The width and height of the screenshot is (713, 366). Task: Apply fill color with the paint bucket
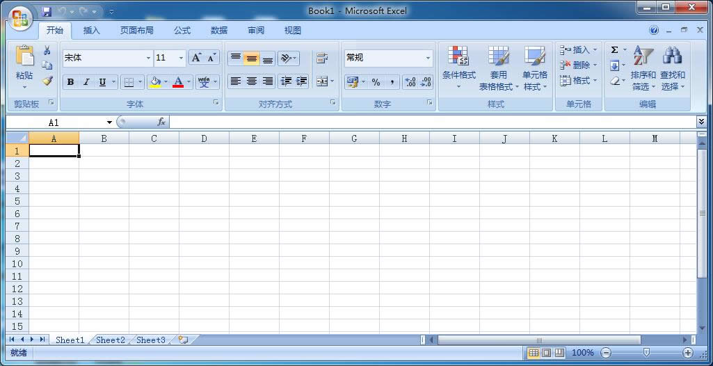(x=156, y=82)
